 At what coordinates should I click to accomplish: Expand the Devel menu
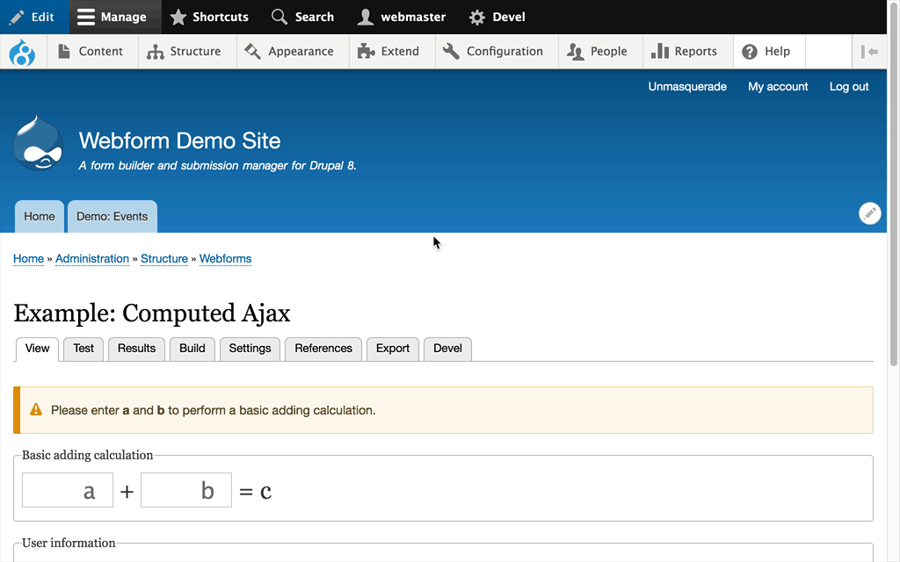coord(497,18)
